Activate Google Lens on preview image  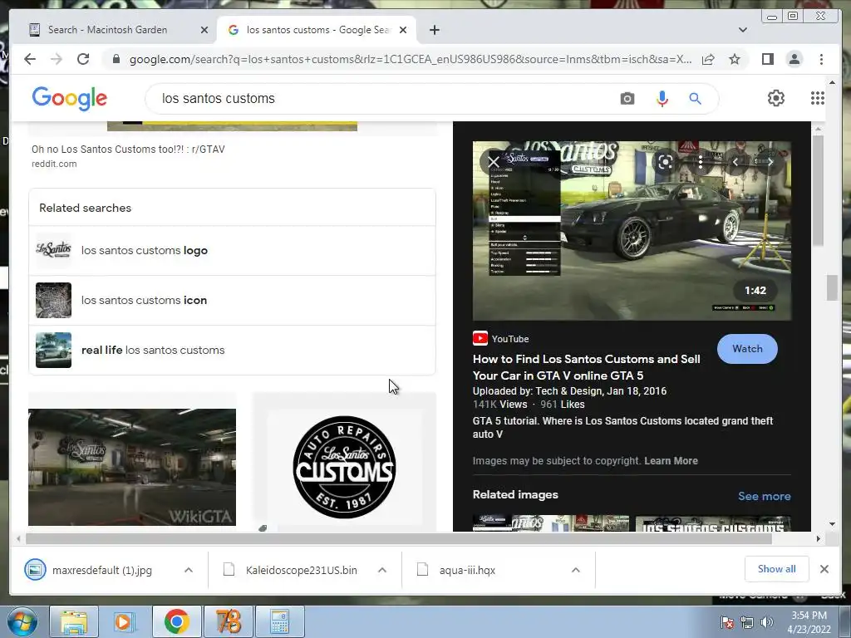click(666, 162)
